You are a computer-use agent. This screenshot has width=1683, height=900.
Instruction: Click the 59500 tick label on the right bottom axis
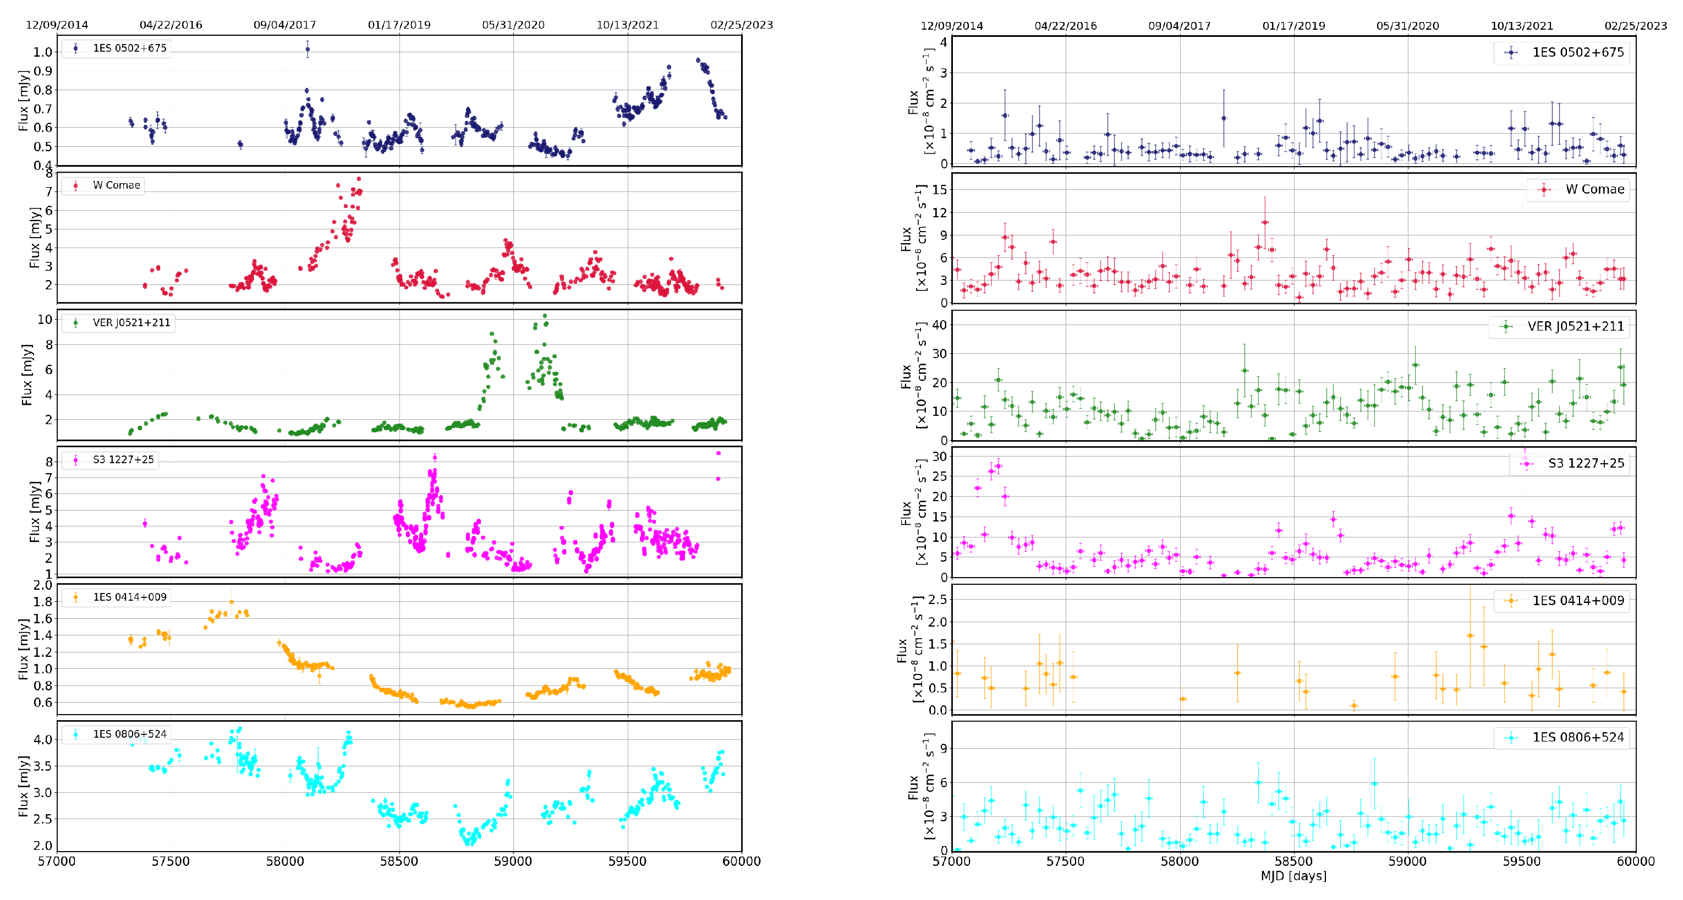pyautogui.click(x=1522, y=861)
